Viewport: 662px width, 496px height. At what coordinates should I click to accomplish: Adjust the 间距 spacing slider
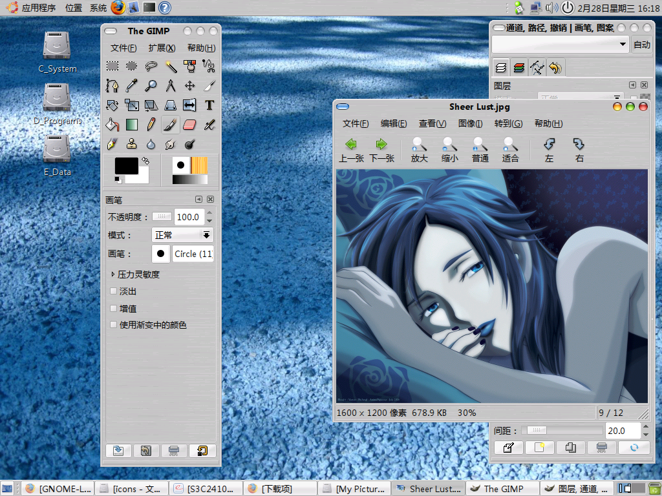point(562,429)
